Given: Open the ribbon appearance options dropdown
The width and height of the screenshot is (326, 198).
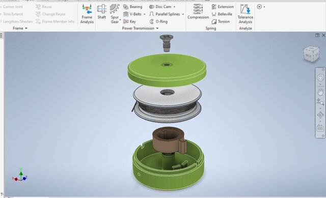Looking at the screenshot, I should click(261, 7).
